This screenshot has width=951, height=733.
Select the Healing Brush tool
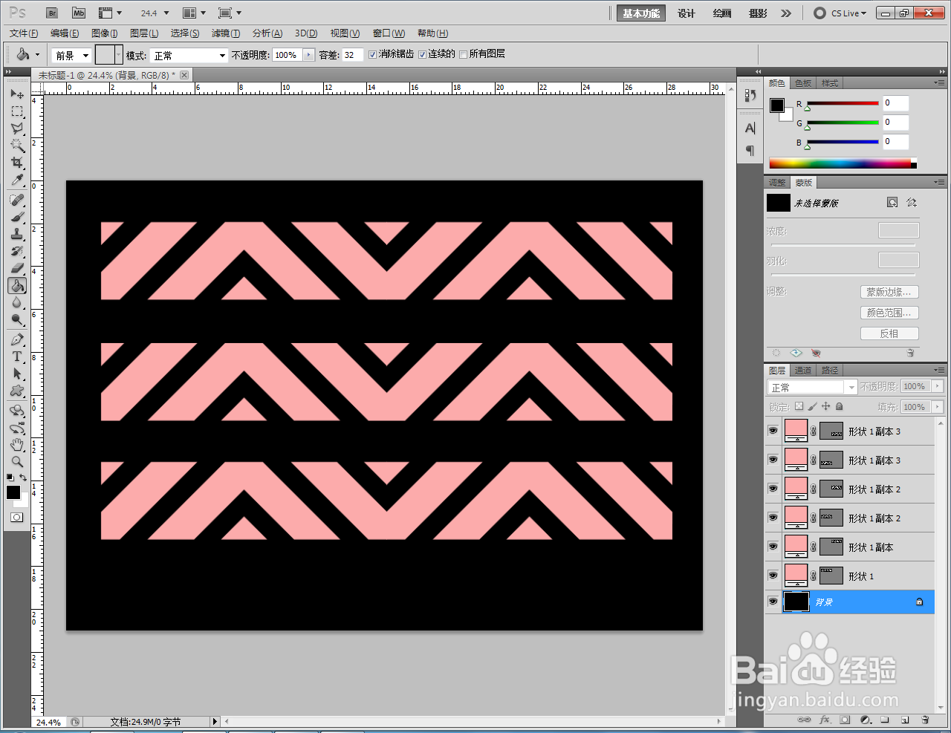17,200
